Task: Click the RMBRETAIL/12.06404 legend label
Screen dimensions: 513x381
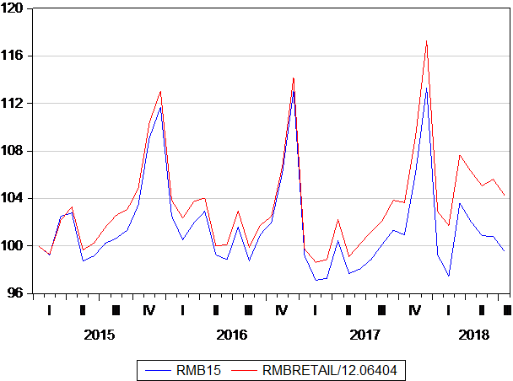Action: [329, 371]
